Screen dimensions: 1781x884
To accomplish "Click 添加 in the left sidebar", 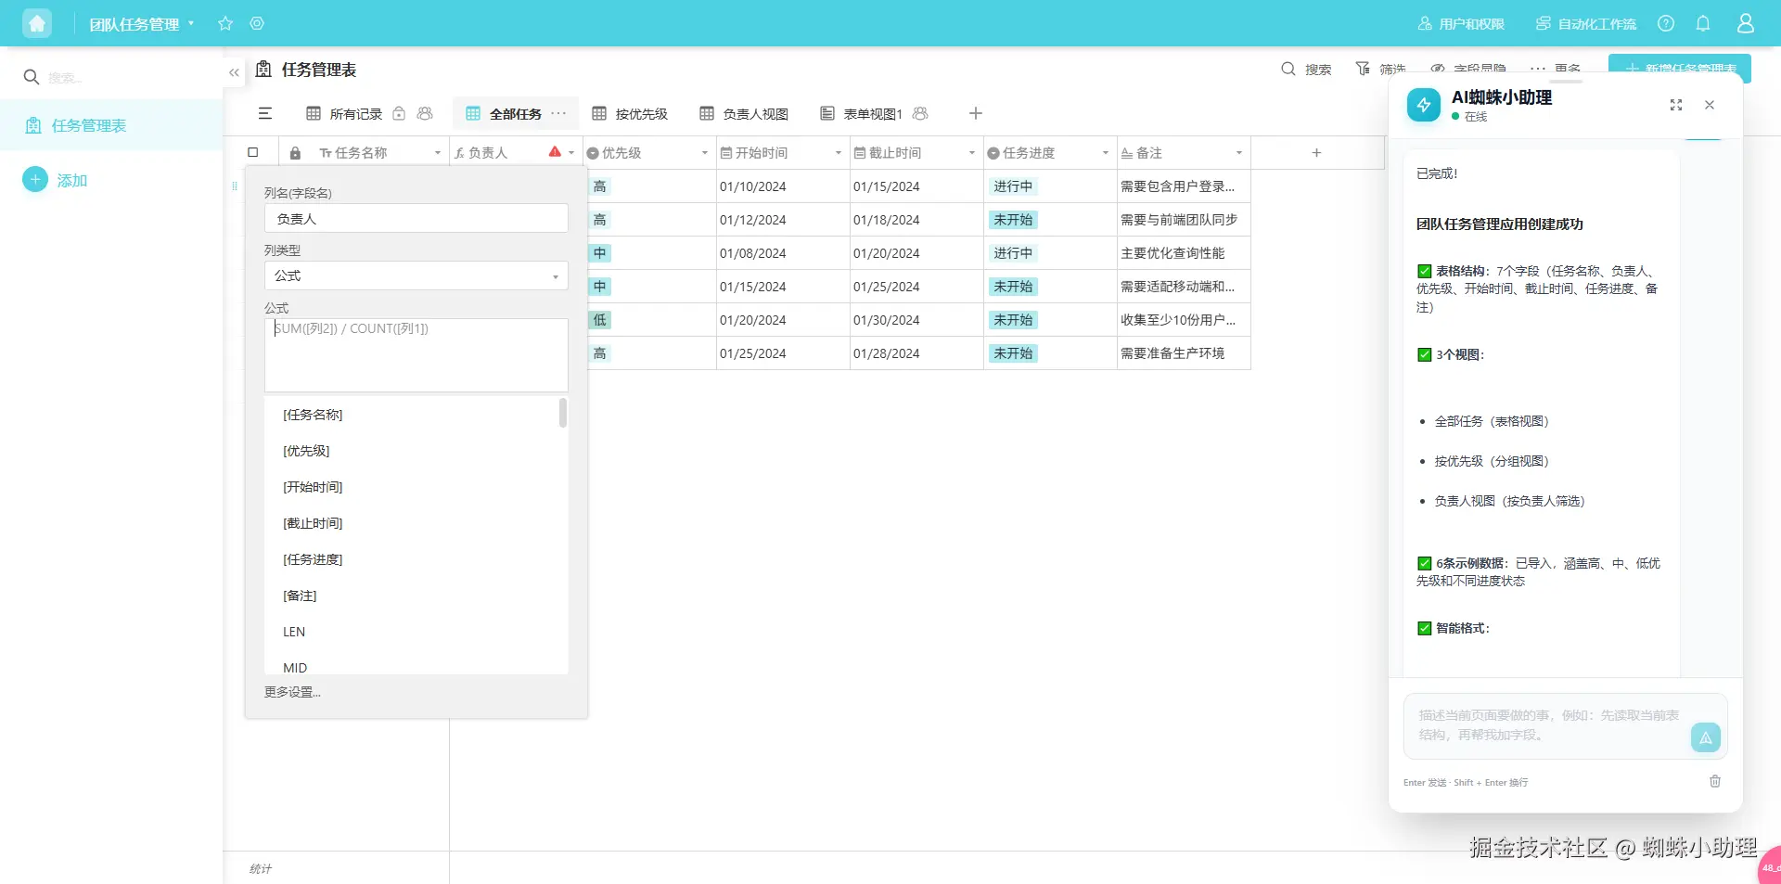I will [x=71, y=180].
